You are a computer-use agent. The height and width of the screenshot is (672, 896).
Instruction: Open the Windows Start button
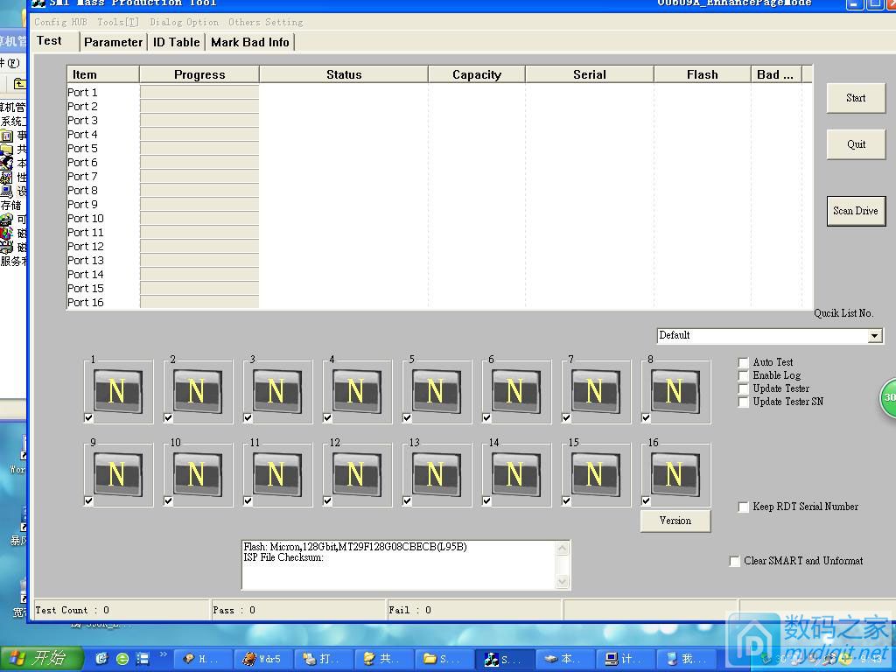click(41, 658)
